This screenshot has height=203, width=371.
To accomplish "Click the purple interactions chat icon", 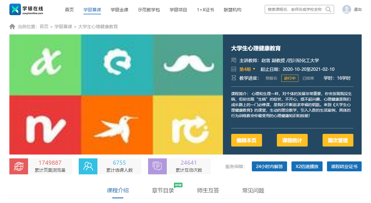I will click(157, 166).
